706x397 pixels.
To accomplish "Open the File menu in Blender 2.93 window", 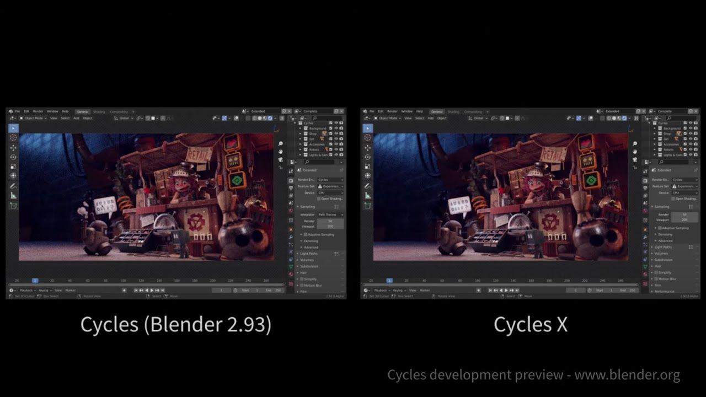I will click(18, 111).
